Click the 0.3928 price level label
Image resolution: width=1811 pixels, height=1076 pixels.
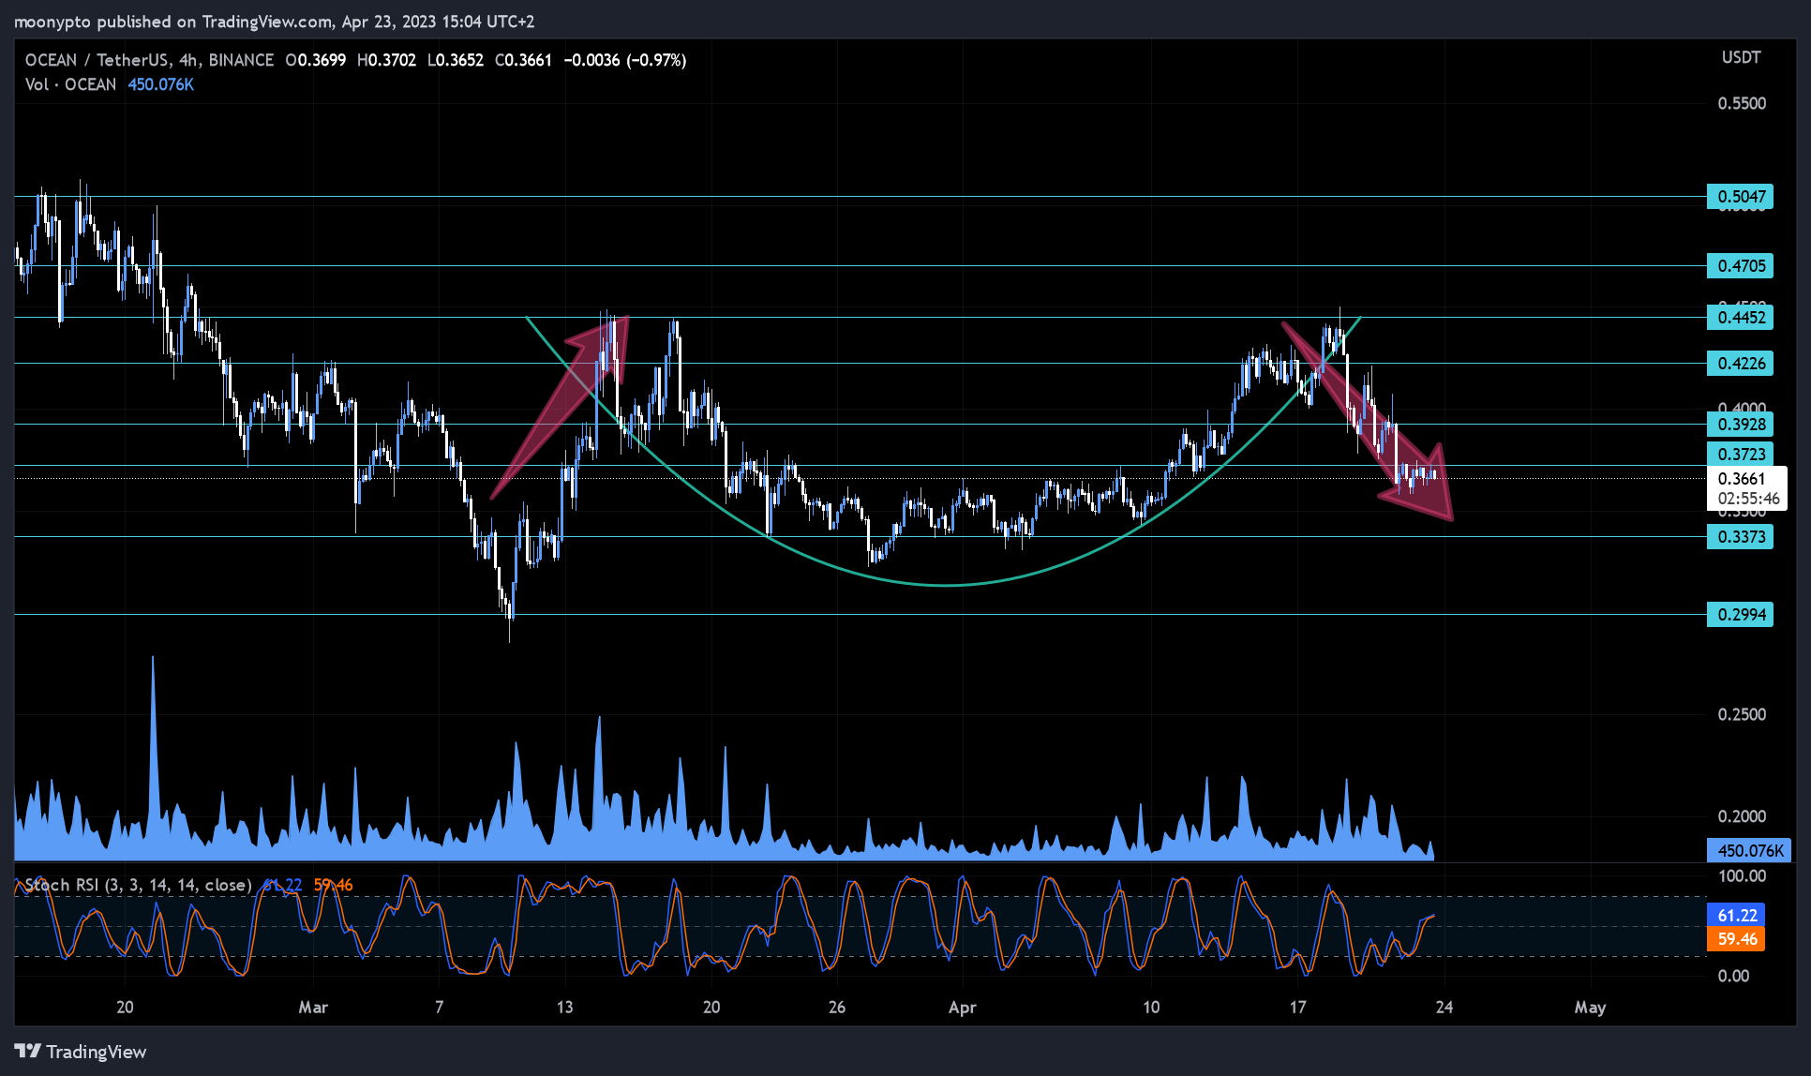tap(1740, 425)
